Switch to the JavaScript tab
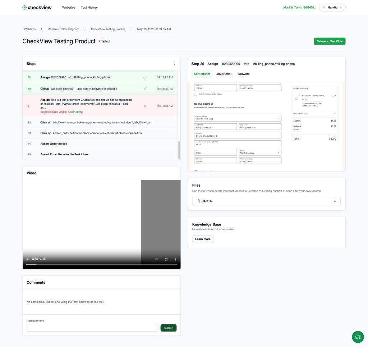 tap(224, 74)
